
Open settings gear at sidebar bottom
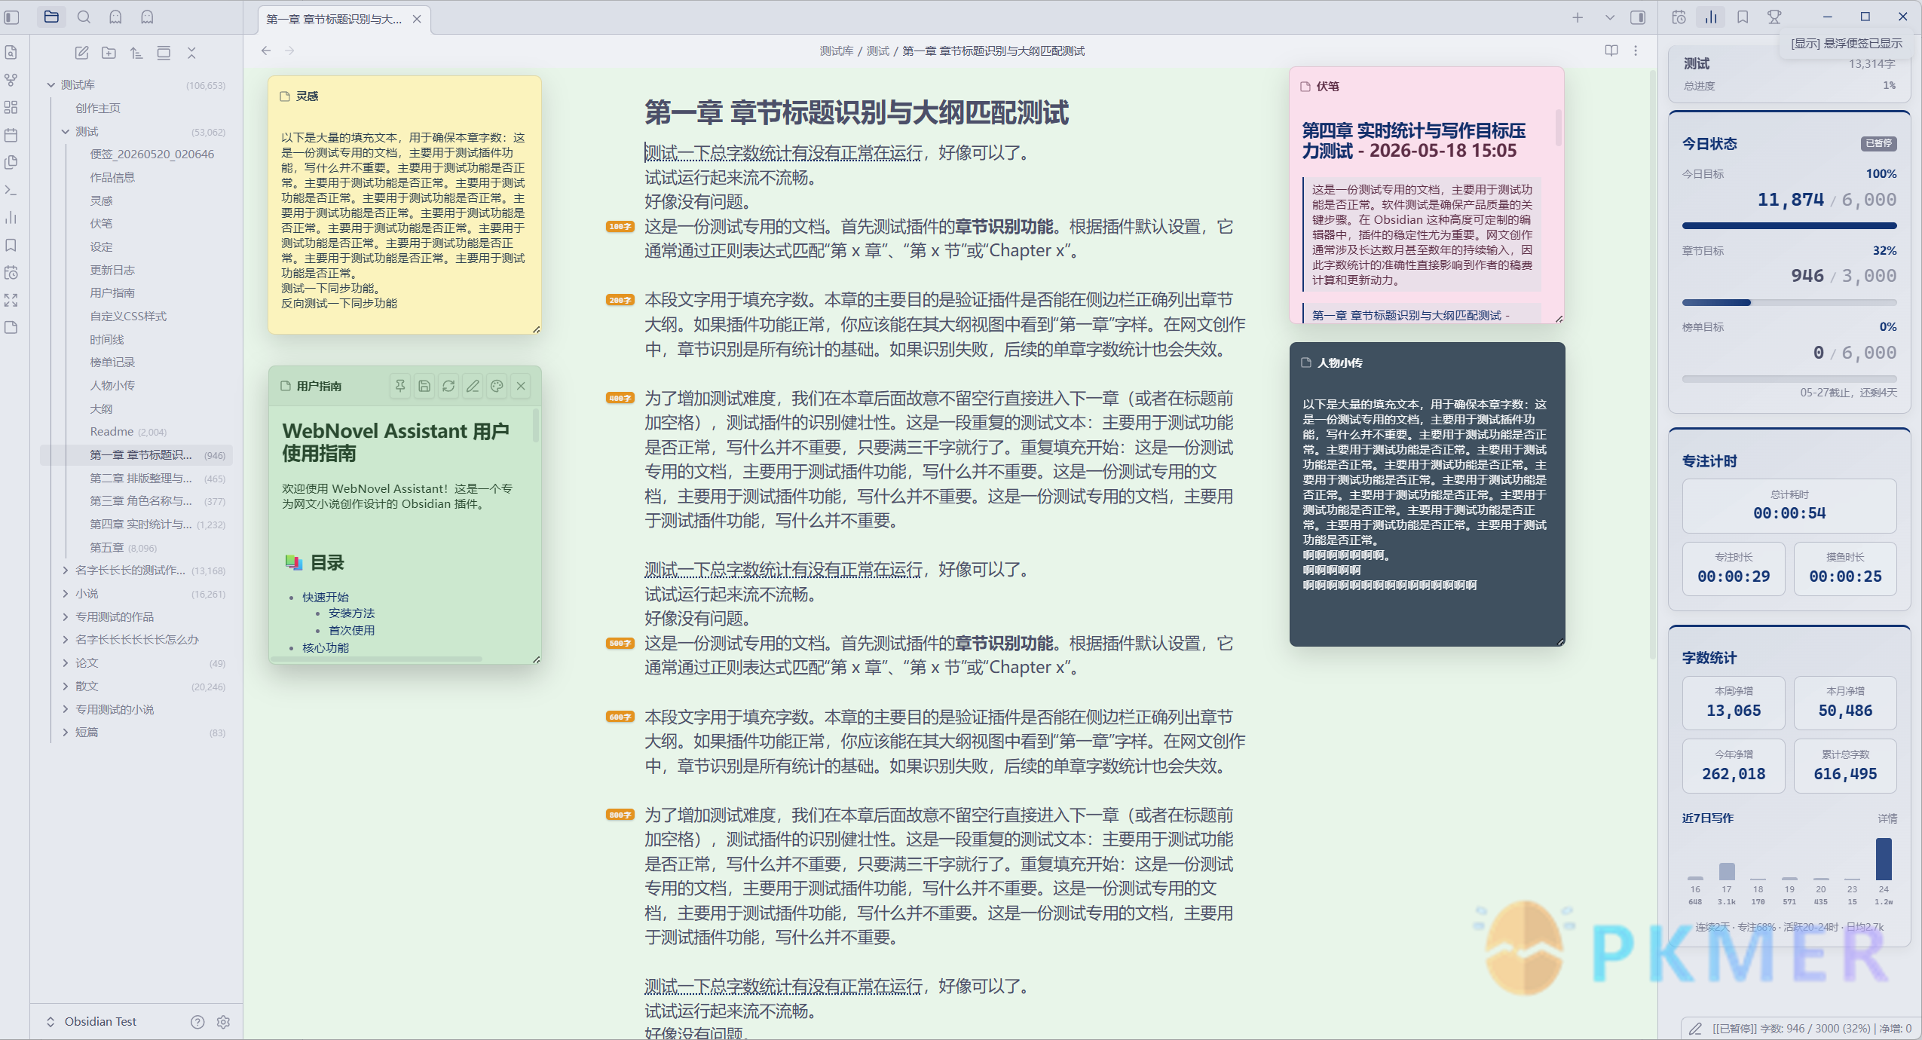pos(223,1022)
